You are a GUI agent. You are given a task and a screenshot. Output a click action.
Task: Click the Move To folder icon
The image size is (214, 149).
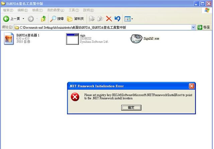(x=92, y=19)
